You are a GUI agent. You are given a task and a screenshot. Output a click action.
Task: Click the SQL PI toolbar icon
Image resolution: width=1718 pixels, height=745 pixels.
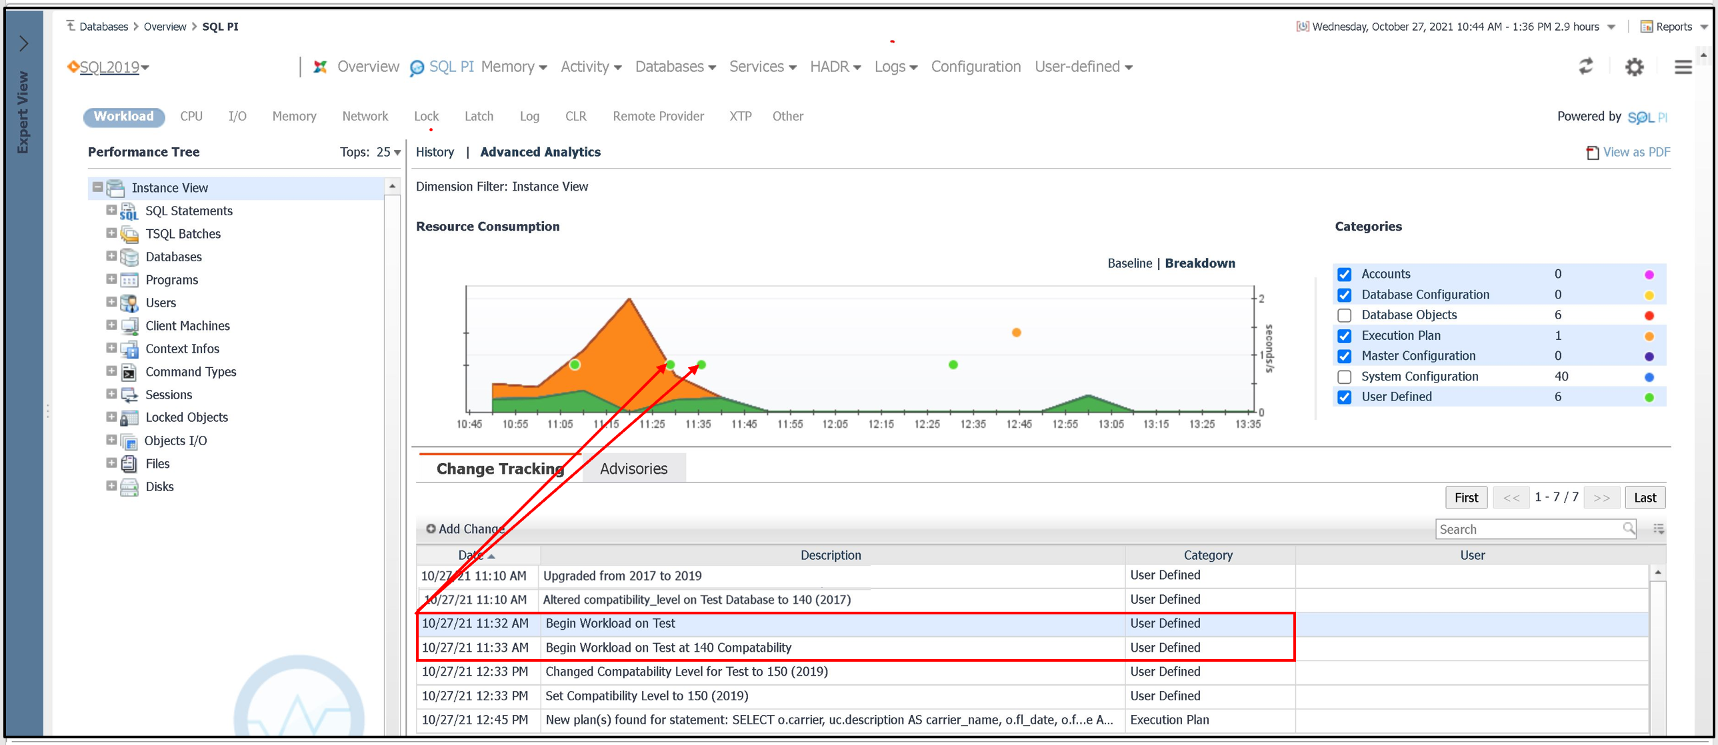point(417,68)
